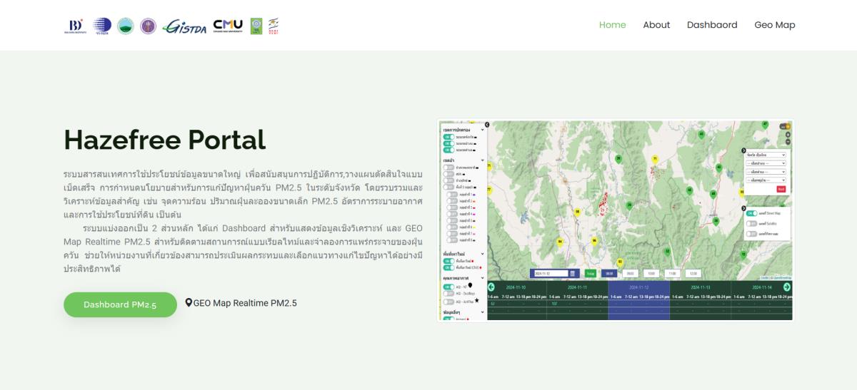The image size is (857, 390).
Task: Toggle the Satellite basemap switch
Action: [751, 223]
